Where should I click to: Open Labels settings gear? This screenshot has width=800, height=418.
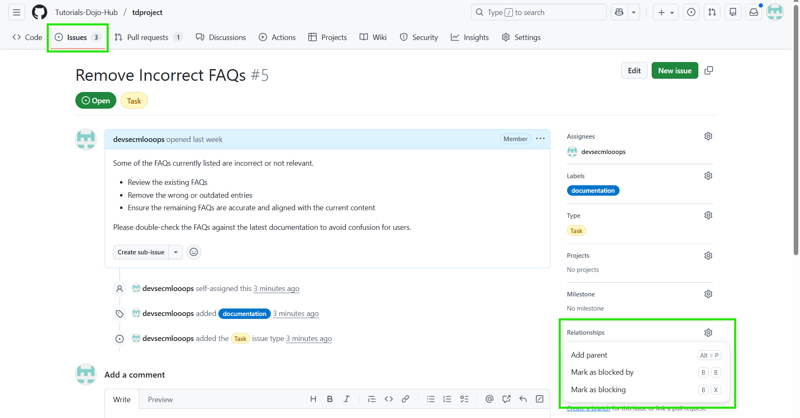(x=708, y=175)
